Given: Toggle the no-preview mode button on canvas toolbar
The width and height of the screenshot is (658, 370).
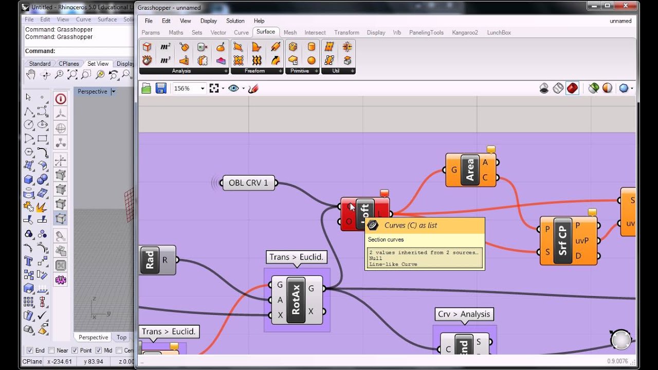Looking at the screenshot, I should tap(544, 88).
